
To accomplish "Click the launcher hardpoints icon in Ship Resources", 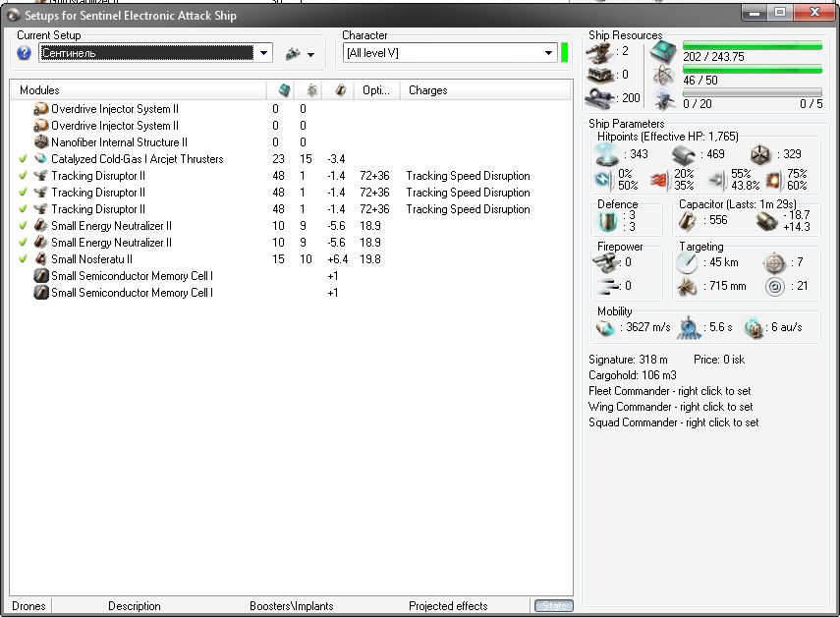I will (599, 75).
